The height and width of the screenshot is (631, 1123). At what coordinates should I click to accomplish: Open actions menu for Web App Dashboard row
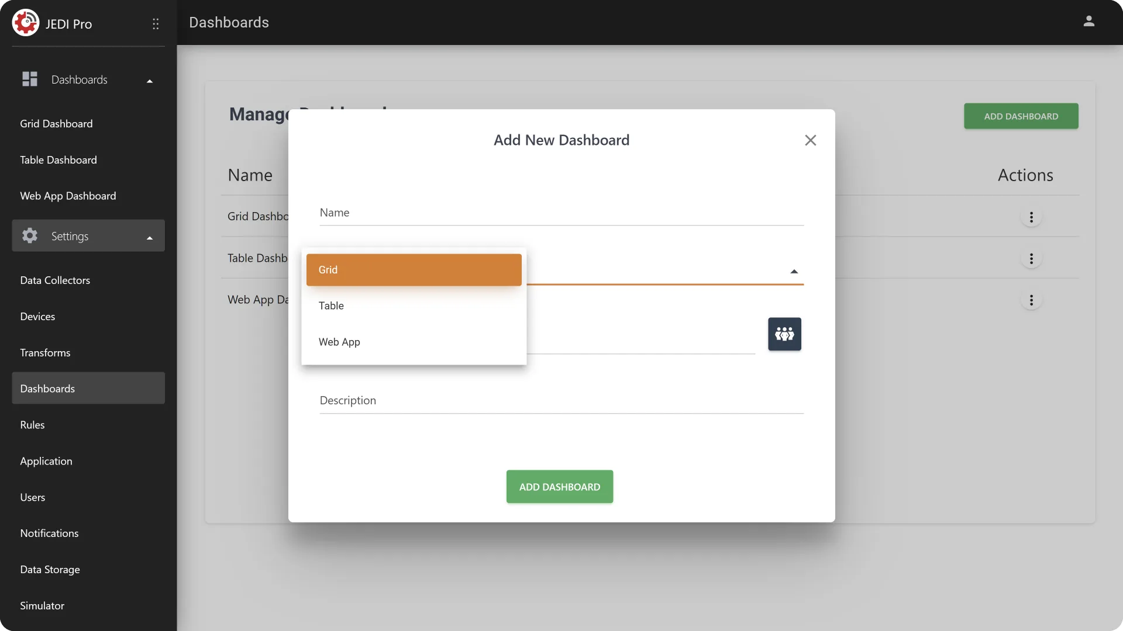tap(1031, 300)
